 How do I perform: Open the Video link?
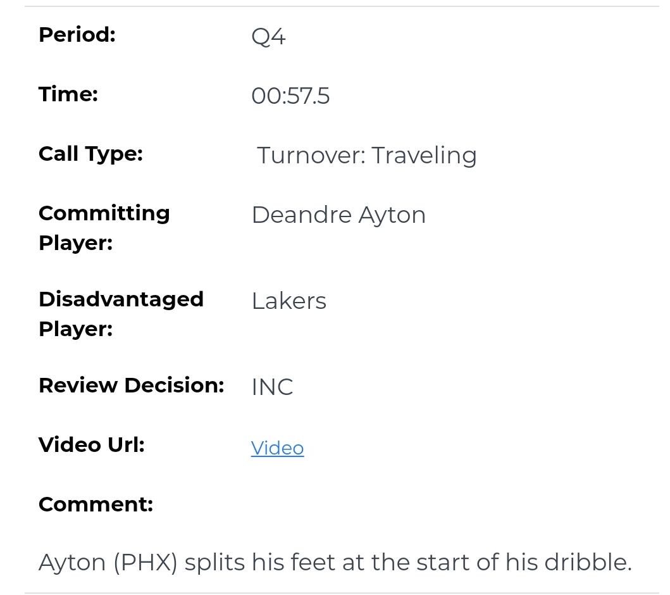pyautogui.click(x=277, y=448)
